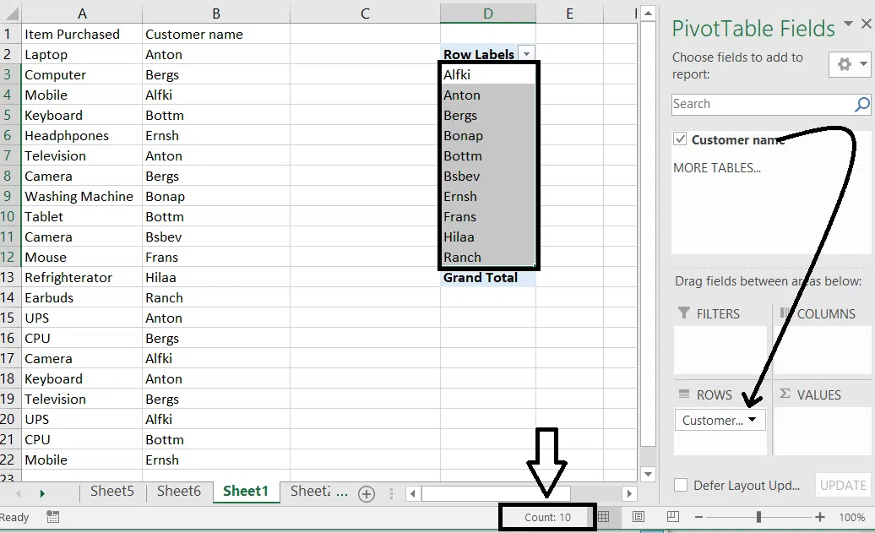Select the Item Purchased header cell
The width and height of the screenshot is (875, 533).
click(x=82, y=34)
